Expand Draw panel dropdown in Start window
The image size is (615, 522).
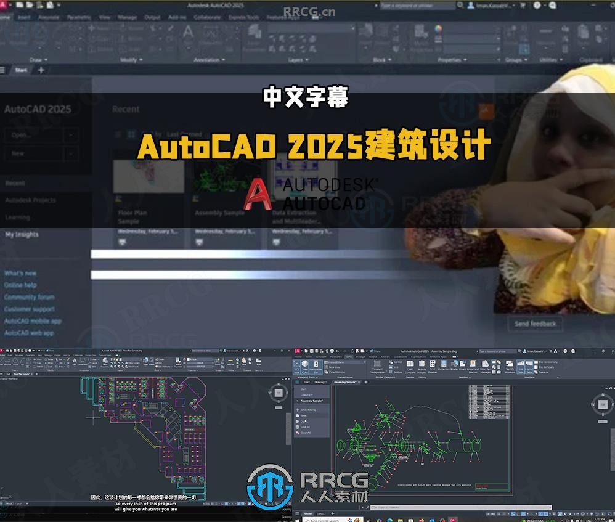[38, 60]
